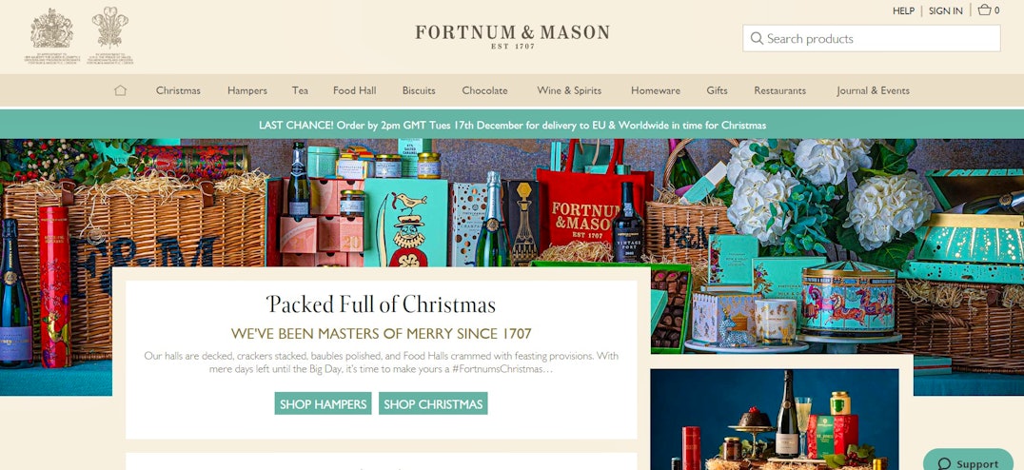Focus the Search products field
Viewport: 1024px width, 470px height.
(871, 38)
